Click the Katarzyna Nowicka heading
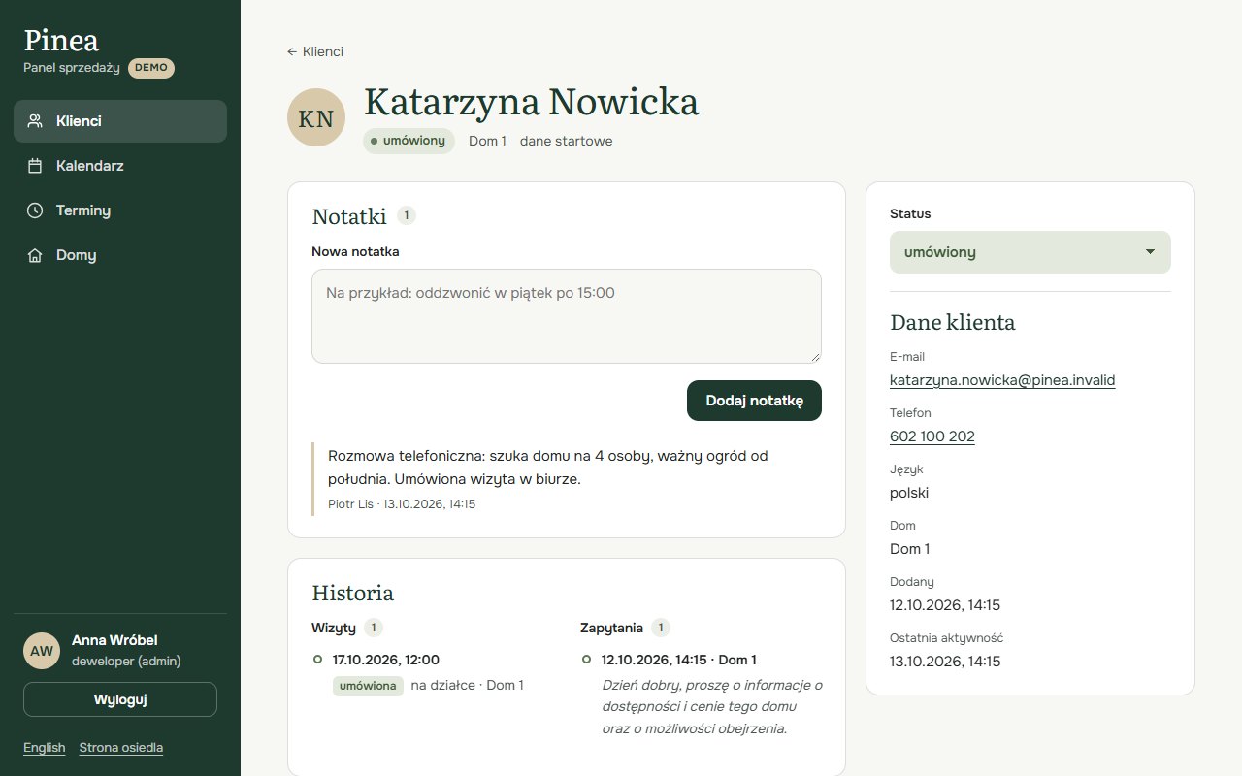 tap(532, 102)
